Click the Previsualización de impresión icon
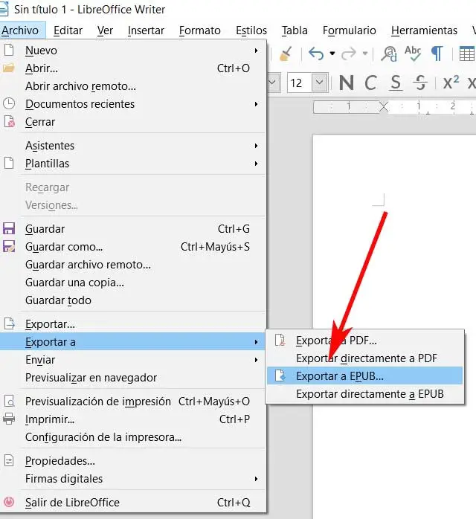This screenshot has height=519, width=476. click(9, 402)
